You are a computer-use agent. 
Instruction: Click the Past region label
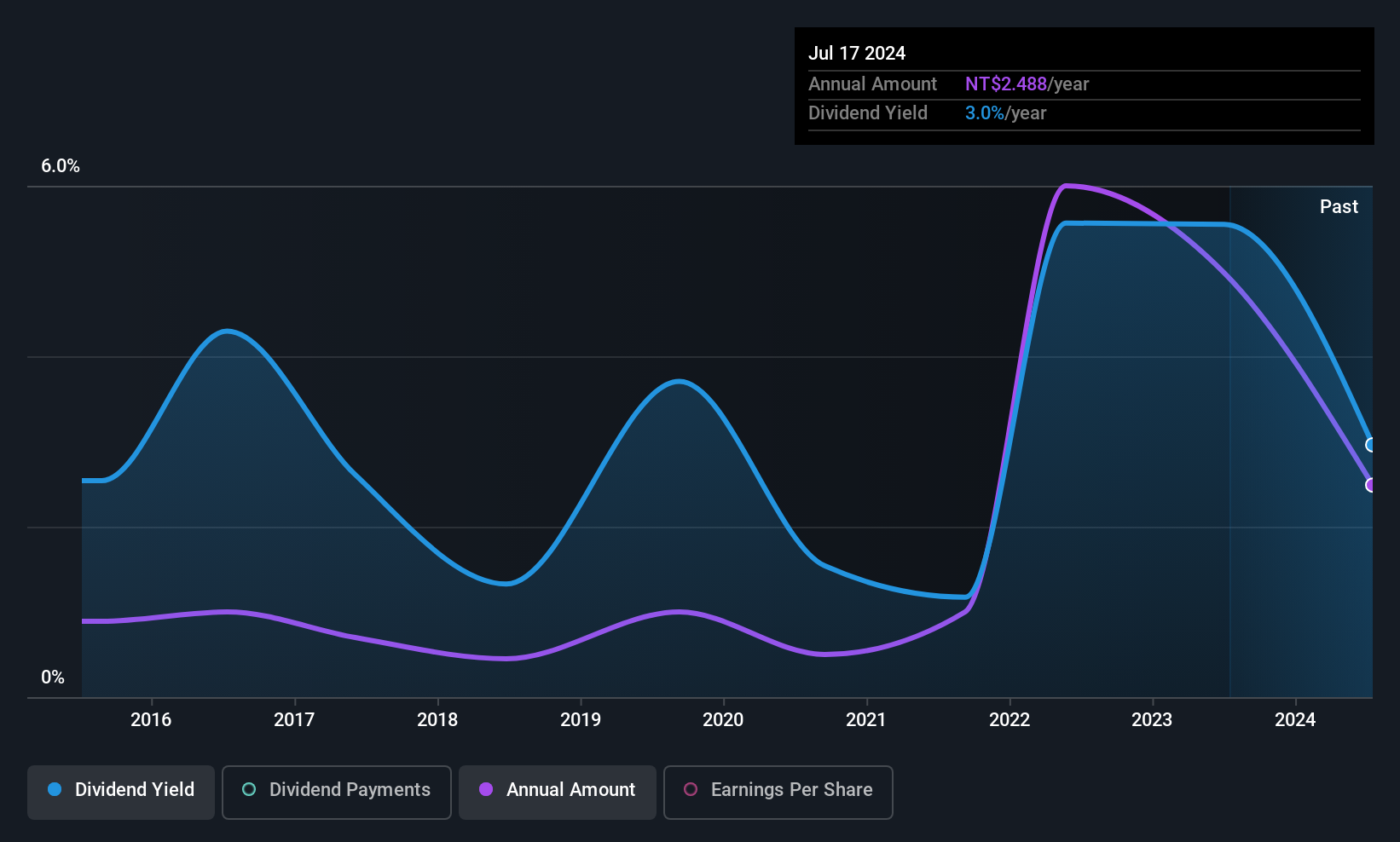tap(1339, 207)
